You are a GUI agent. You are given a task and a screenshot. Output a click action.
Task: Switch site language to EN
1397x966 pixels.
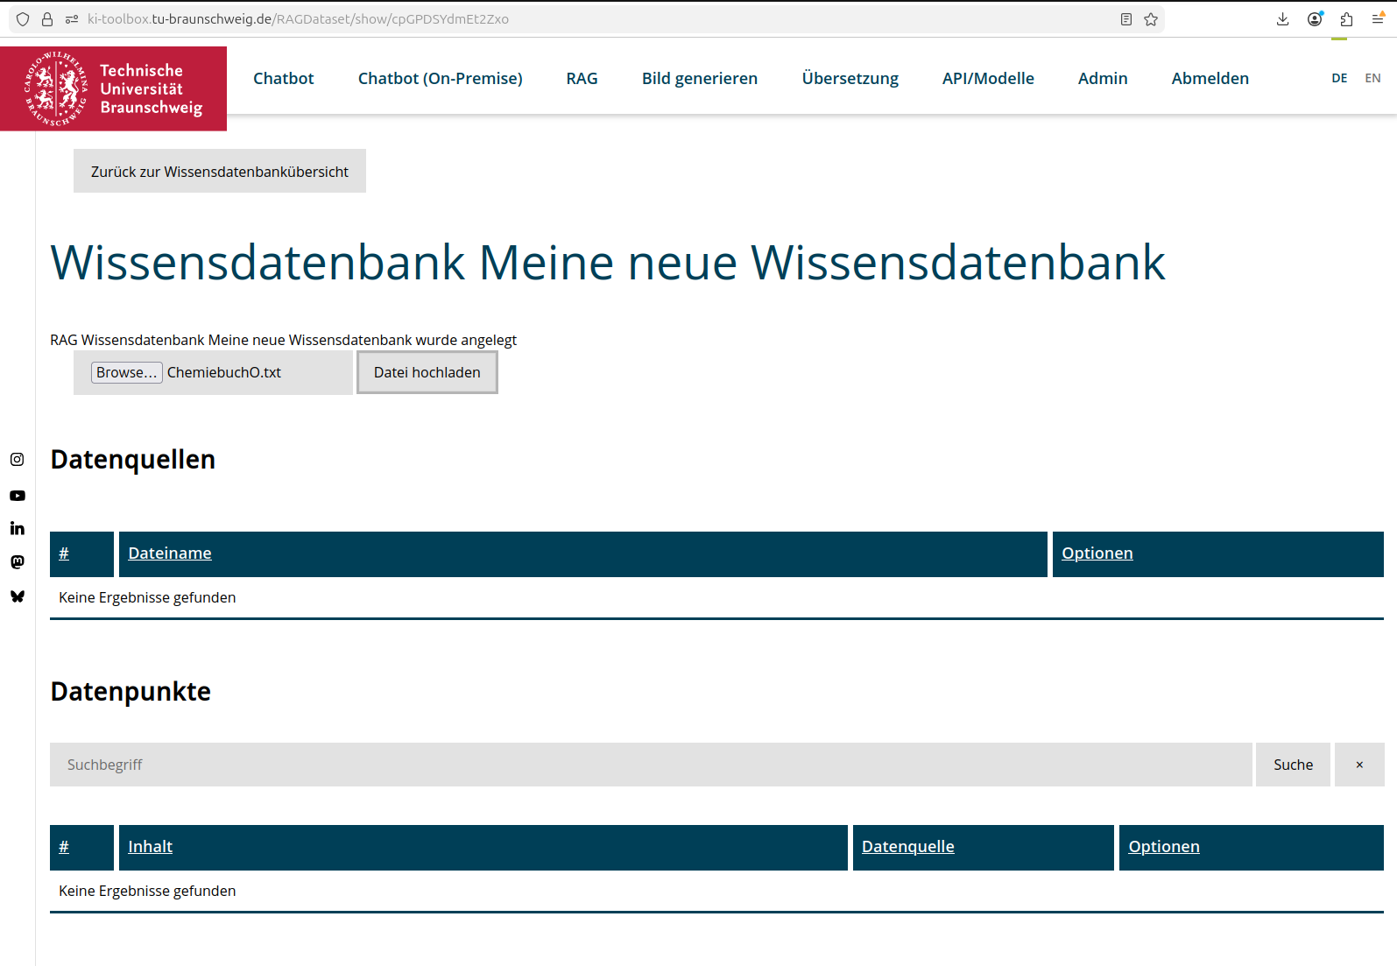pyautogui.click(x=1372, y=78)
